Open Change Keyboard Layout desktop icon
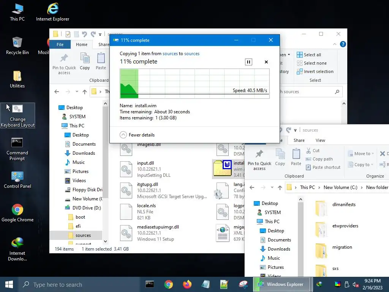The image size is (389, 292). coord(17,116)
